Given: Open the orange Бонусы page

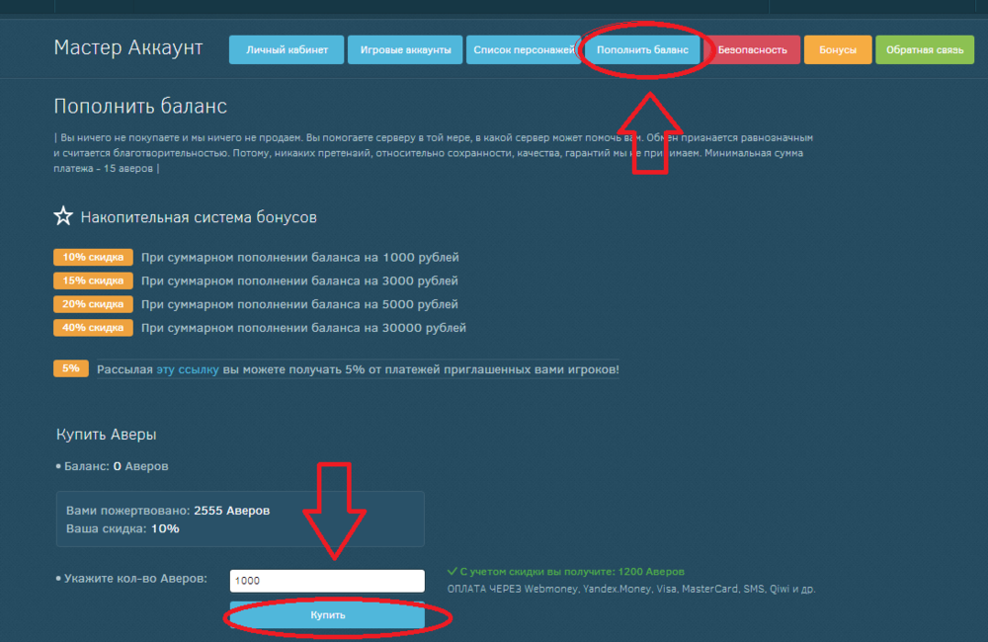Looking at the screenshot, I should tap(837, 49).
